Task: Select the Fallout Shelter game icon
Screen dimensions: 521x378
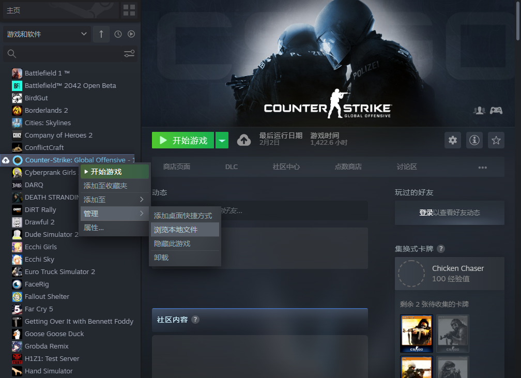Action: [17, 296]
